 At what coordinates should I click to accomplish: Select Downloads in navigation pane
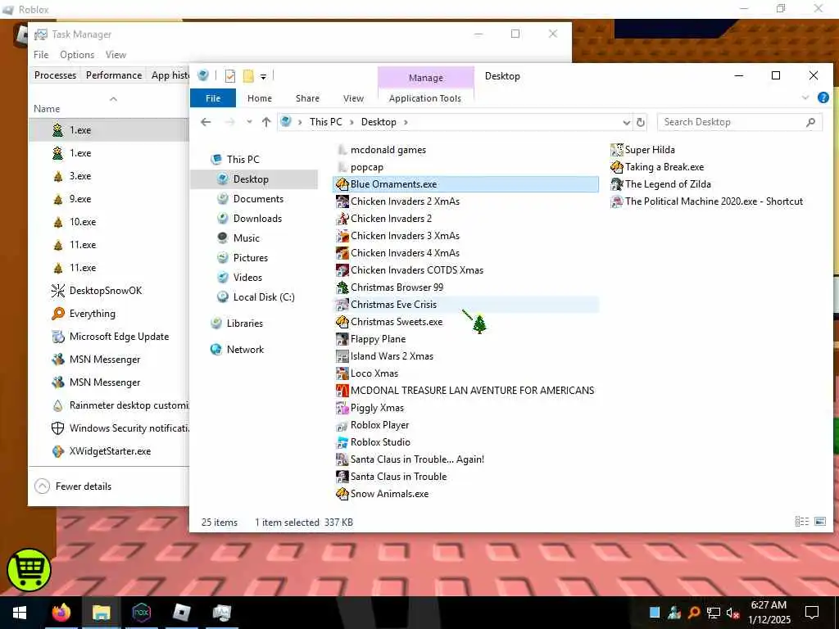coord(257,218)
